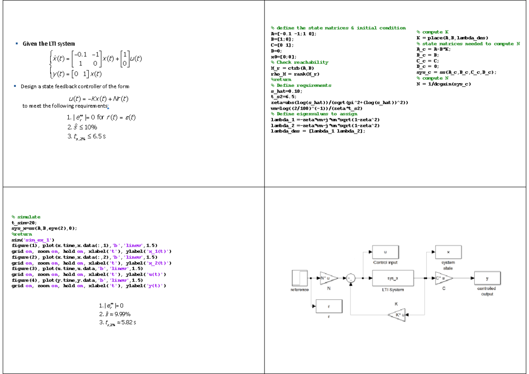Select the Check reachability comment
529x374 pixels.
[x=300, y=62]
